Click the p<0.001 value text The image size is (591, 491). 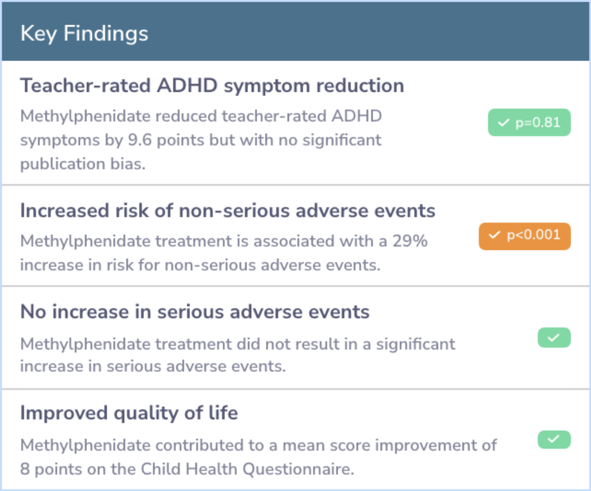534,235
